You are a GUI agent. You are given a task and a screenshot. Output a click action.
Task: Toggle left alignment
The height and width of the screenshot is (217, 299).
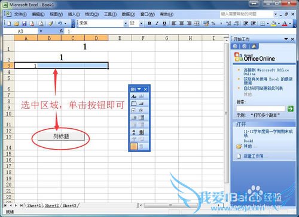point(174,23)
